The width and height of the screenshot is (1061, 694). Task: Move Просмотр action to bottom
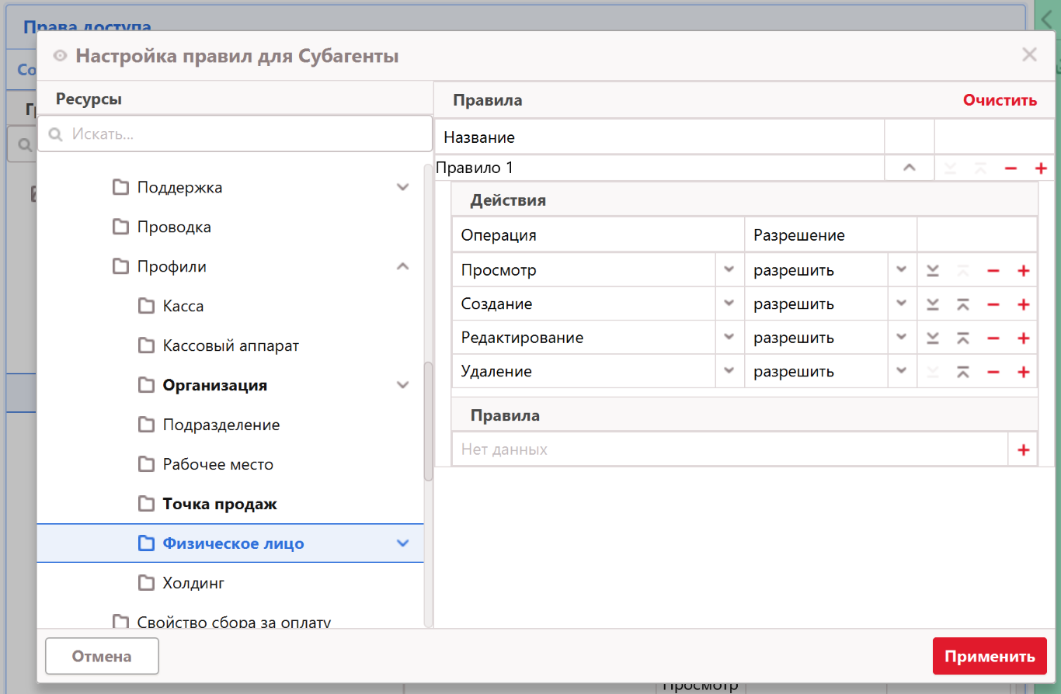click(933, 271)
